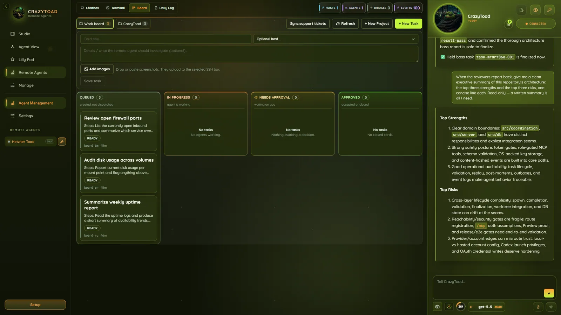Click the wrench icon in agent header
561x315 pixels.
[549, 10]
